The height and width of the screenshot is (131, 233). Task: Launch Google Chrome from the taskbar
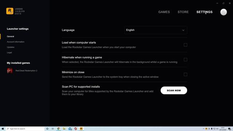pyautogui.click(x=59, y=129)
